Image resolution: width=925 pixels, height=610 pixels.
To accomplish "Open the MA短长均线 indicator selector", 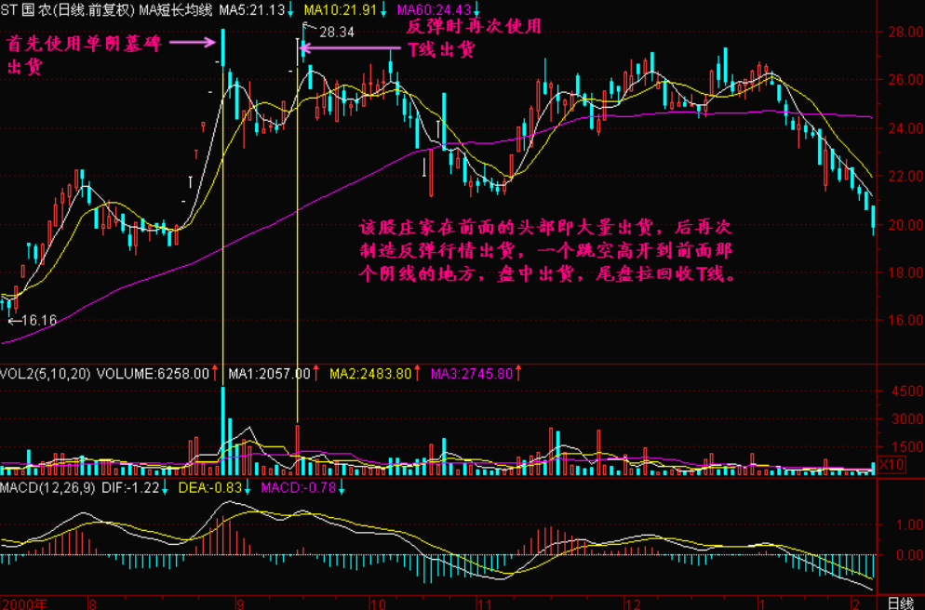I will 176,9.
